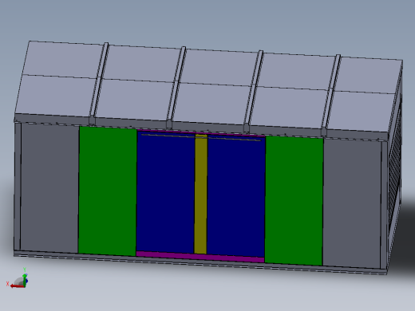Select the thin rail across the top of doors

coord(201,137)
